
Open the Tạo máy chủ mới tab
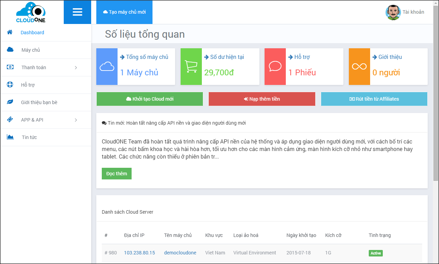tap(124, 12)
